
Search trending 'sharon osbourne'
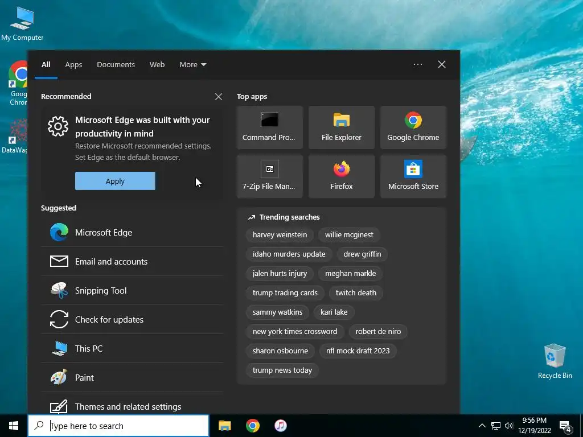tap(280, 351)
